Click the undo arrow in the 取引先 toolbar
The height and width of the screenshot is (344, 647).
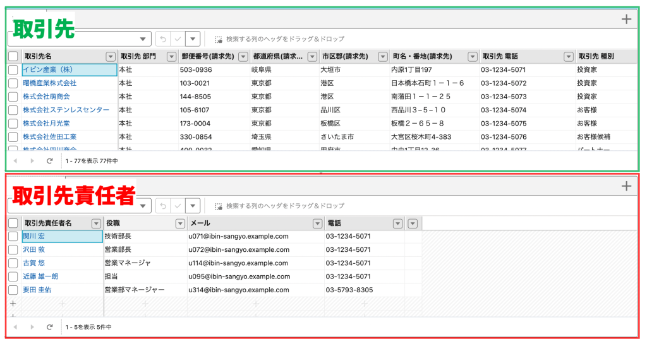click(x=163, y=39)
